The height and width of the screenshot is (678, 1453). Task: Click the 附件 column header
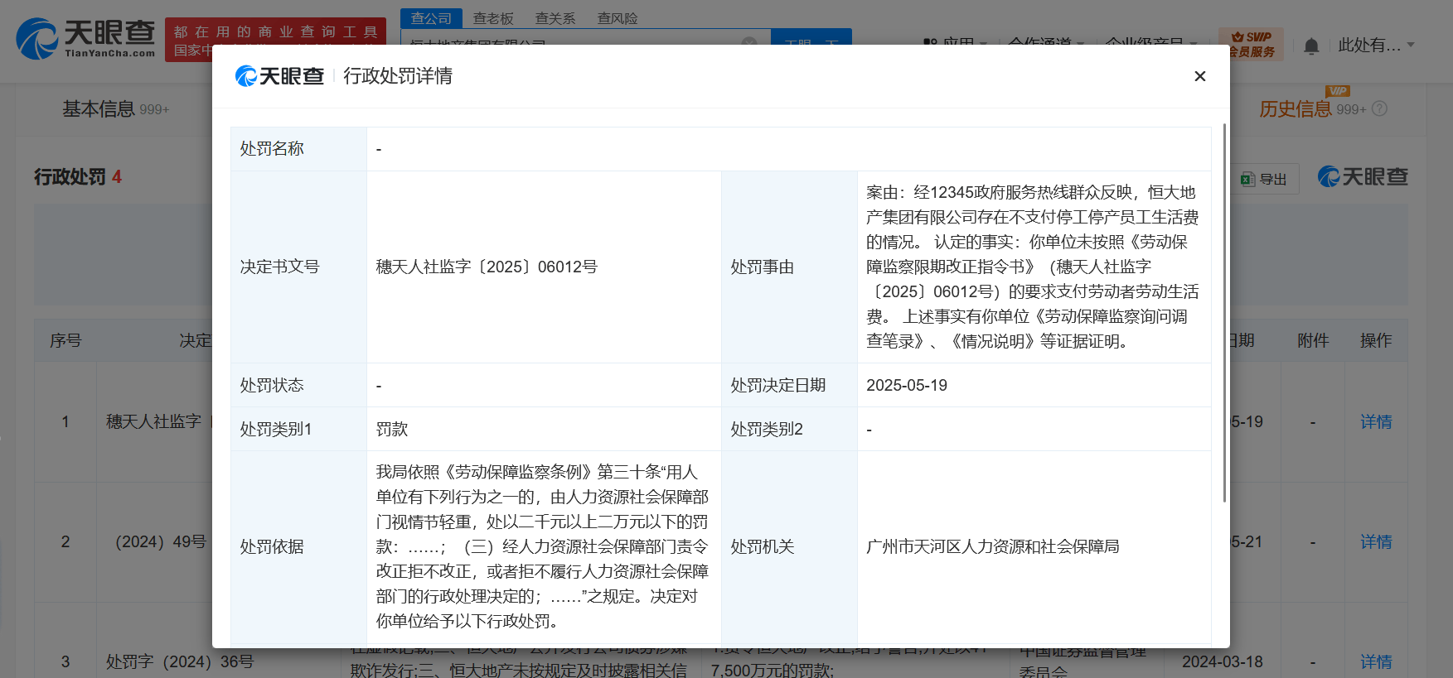point(1313,340)
